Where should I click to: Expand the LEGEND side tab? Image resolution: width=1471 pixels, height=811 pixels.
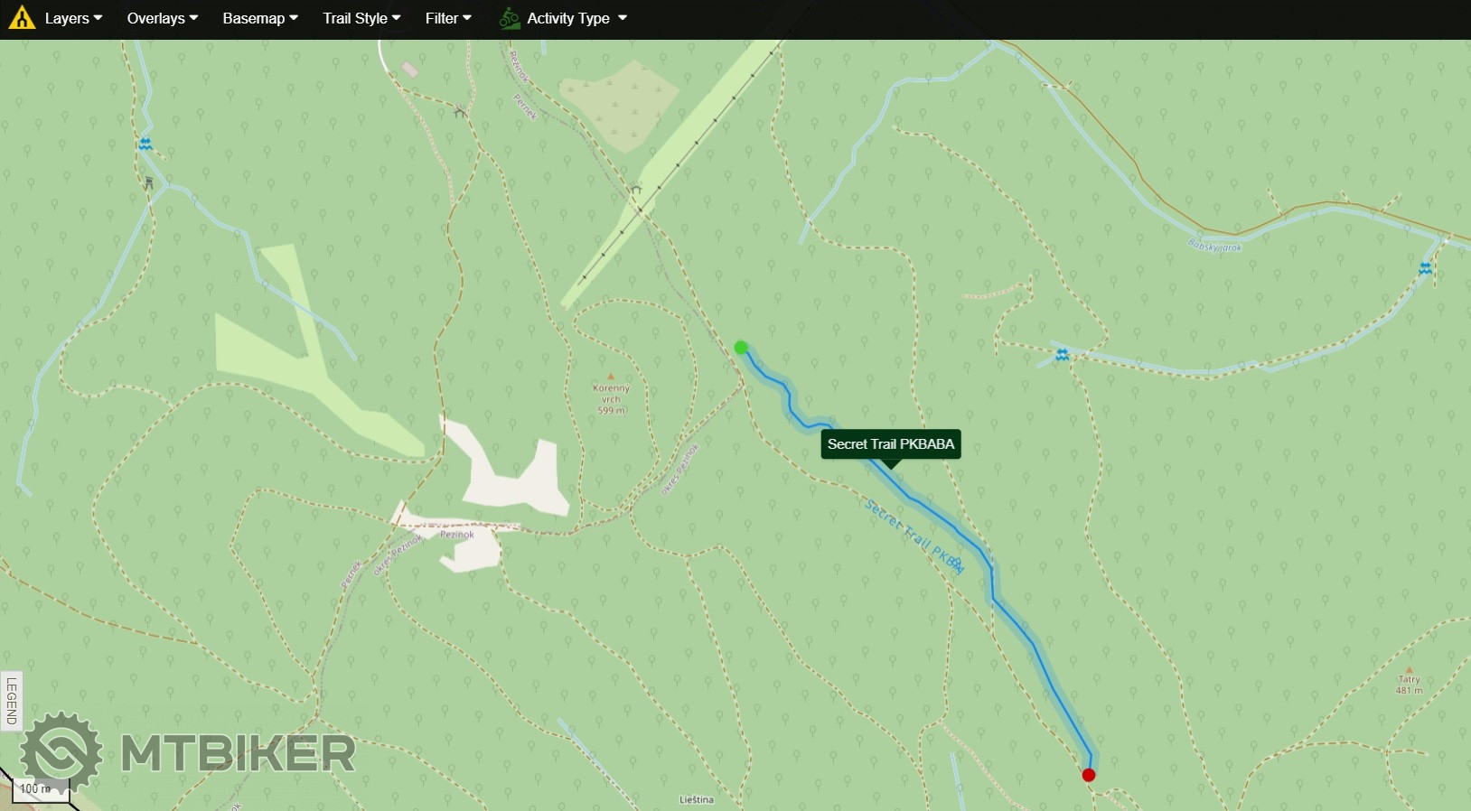12,701
